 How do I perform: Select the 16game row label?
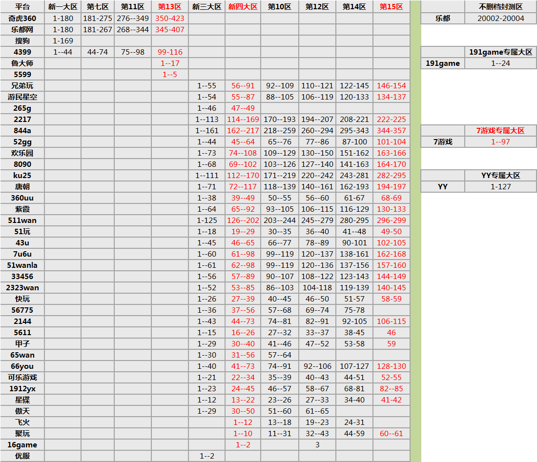click(22, 445)
